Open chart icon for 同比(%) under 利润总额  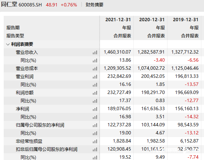coord(95,101)
